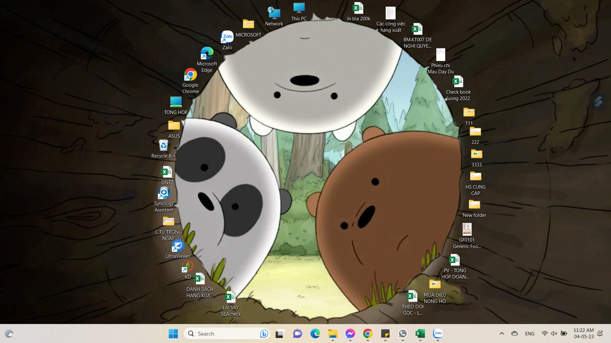Show hidden system tray icons

point(502,333)
